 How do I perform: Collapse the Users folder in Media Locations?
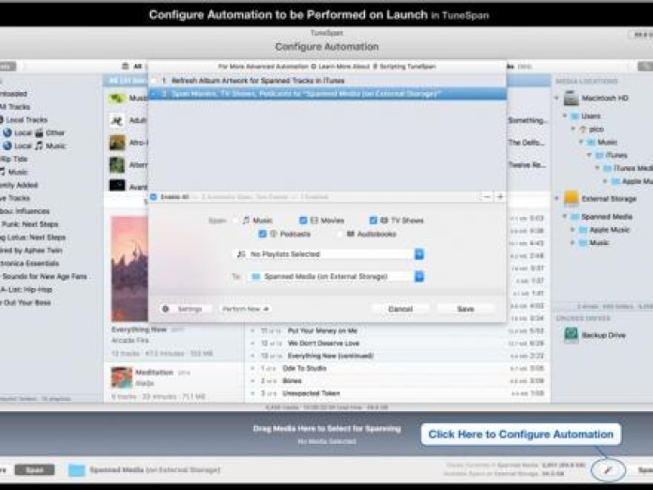[x=565, y=115]
